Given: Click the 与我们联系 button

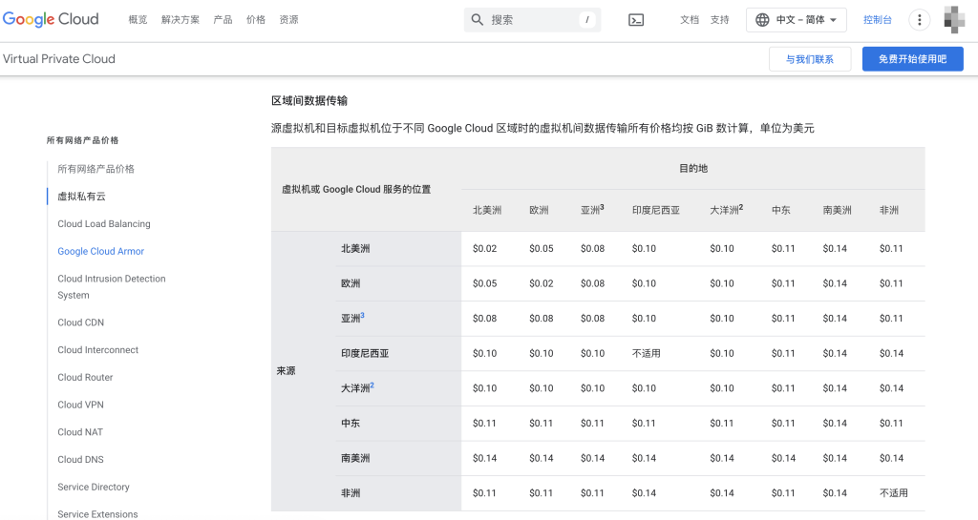Looking at the screenshot, I should [x=810, y=59].
